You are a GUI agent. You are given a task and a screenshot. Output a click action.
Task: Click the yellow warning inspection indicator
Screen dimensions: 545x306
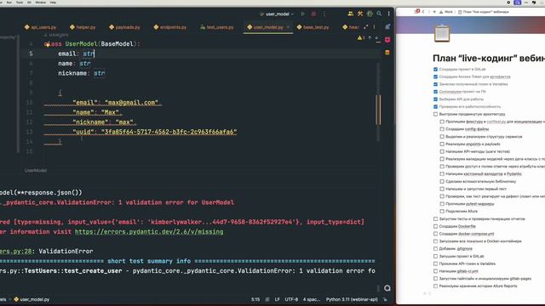point(361,37)
